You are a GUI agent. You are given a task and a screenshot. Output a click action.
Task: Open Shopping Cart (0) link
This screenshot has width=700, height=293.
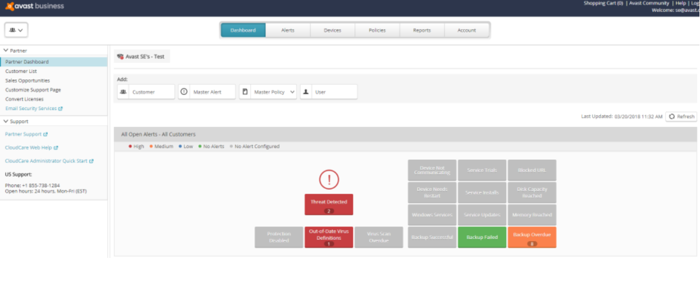pyautogui.click(x=603, y=3)
